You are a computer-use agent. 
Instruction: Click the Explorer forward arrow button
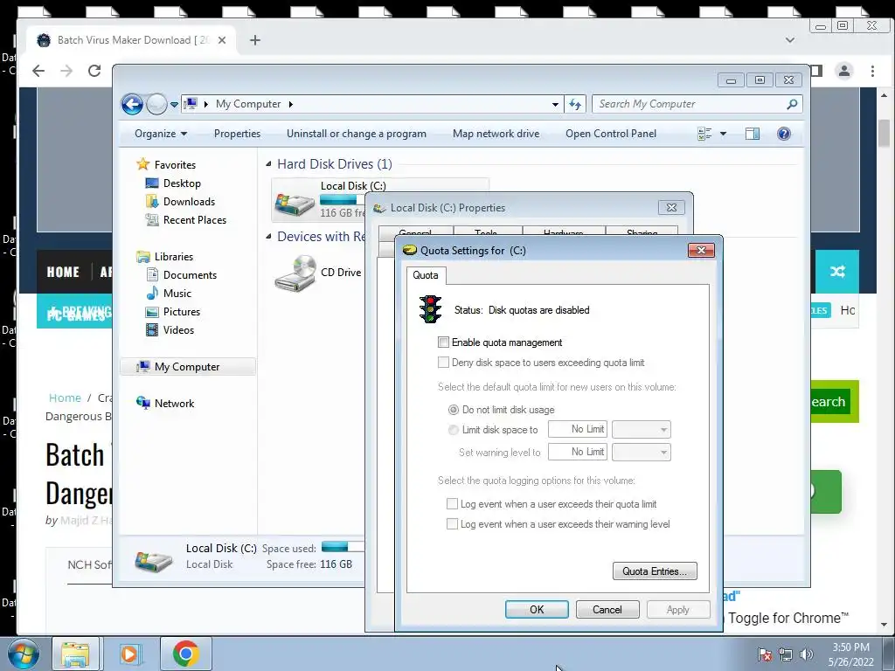click(x=156, y=104)
